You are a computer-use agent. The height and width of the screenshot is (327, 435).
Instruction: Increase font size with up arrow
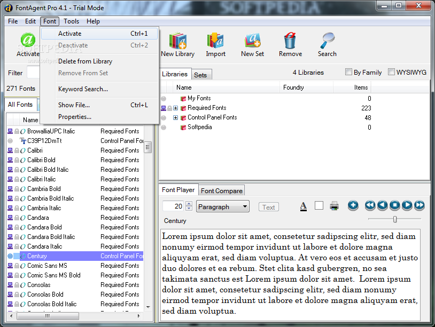tap(189, 204)
